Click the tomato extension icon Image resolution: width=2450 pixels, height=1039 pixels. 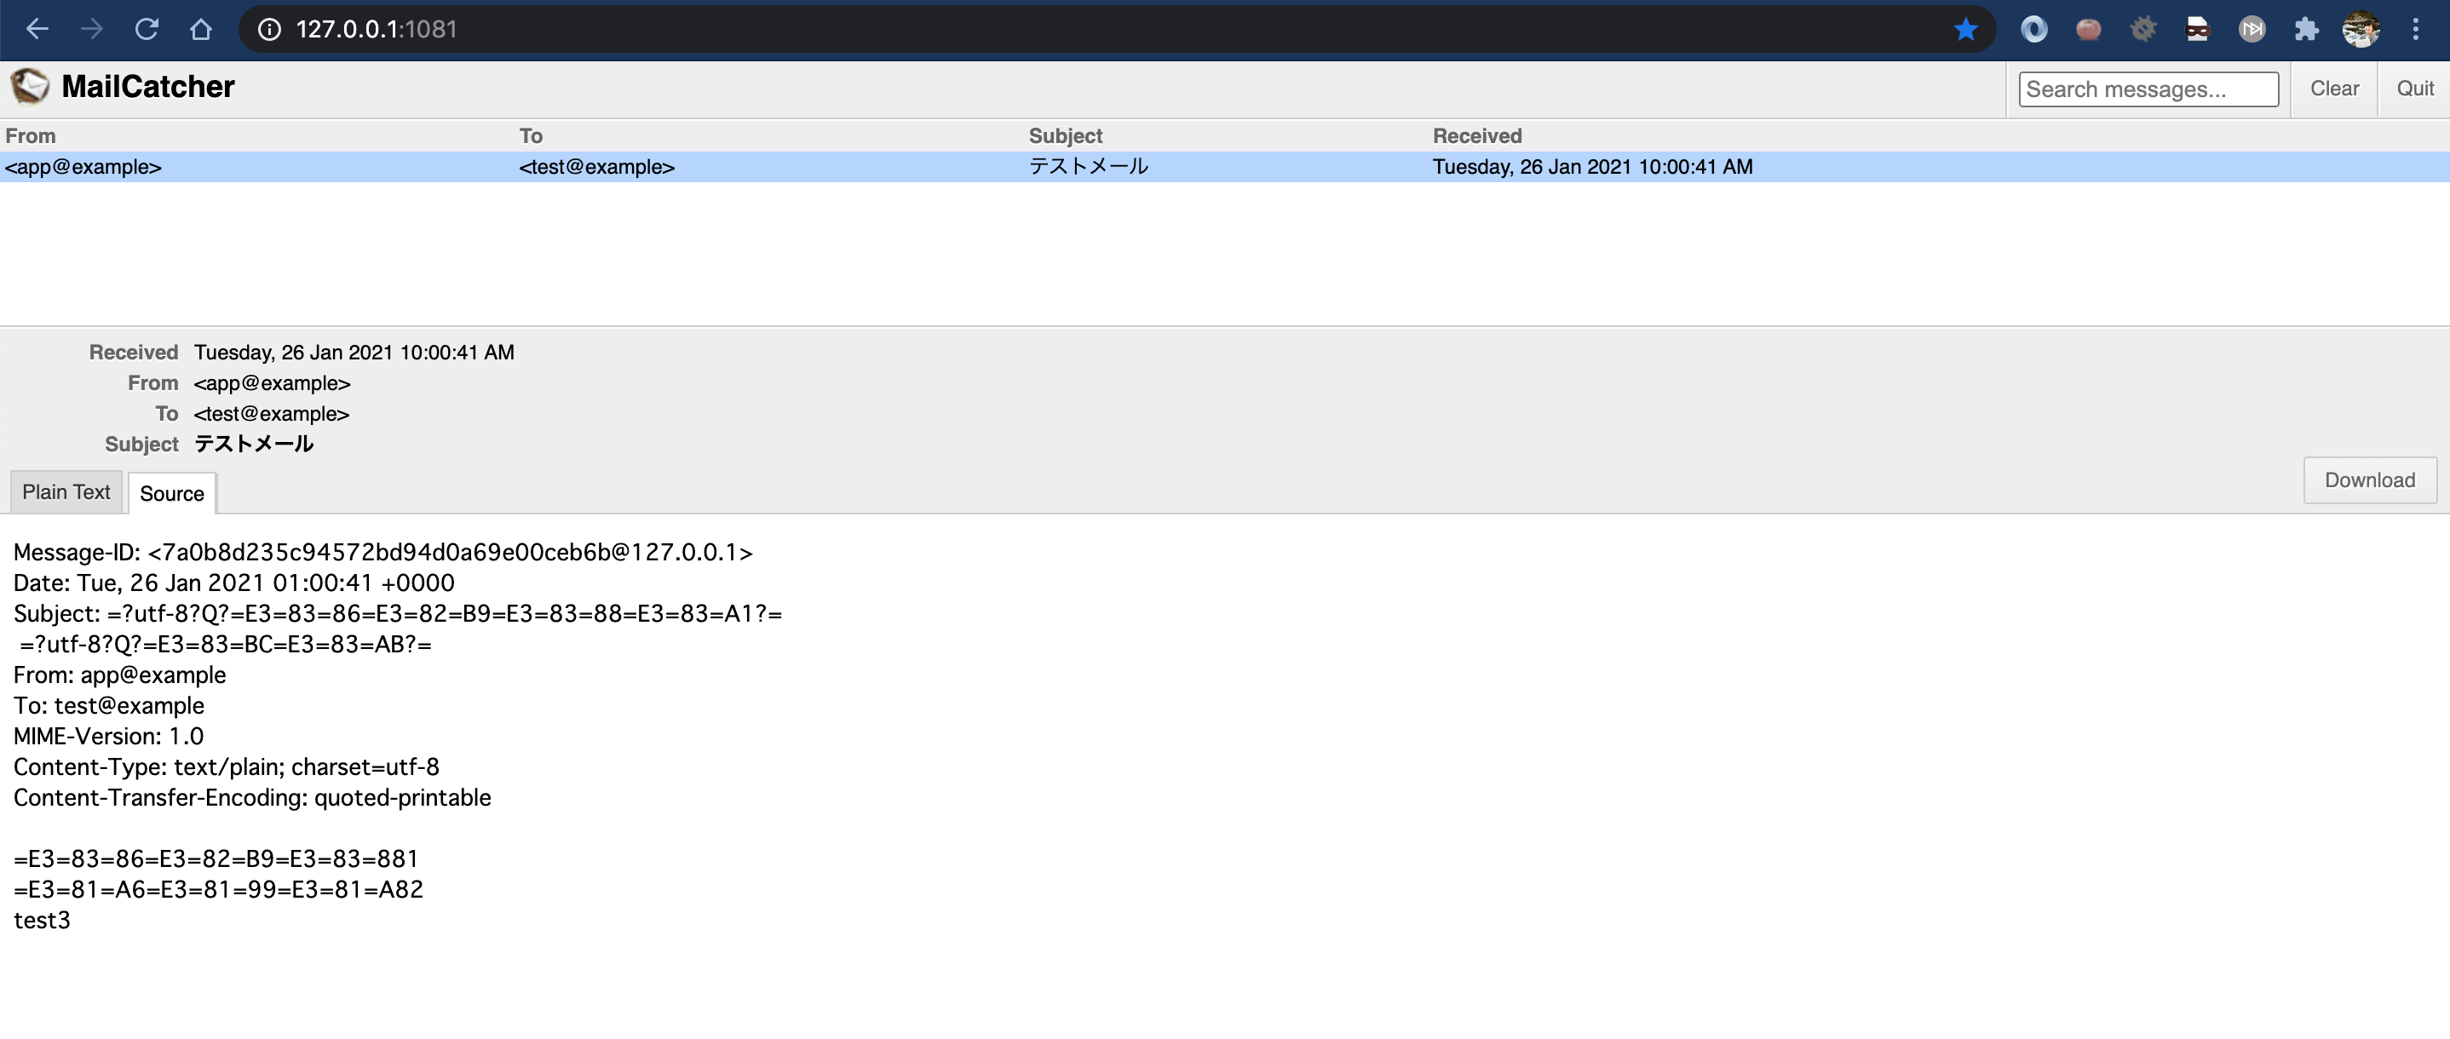2089,30
